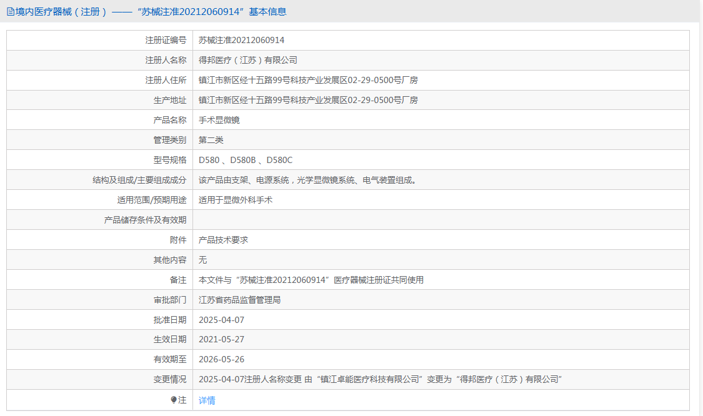The width and height of the screenshot is (703, 416).
Task: Click the document icon beside the page title
Action: pos(11,12)
